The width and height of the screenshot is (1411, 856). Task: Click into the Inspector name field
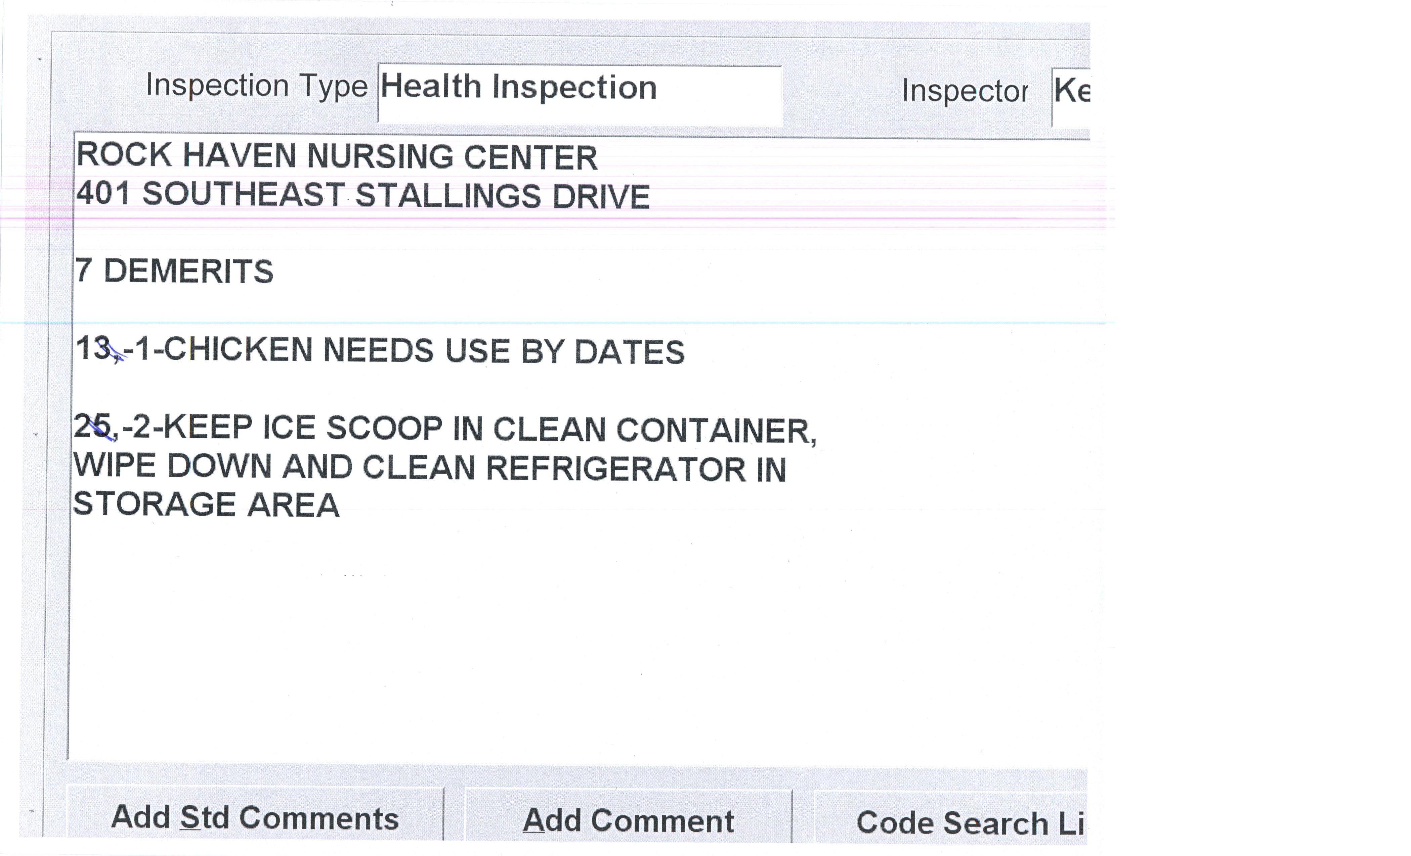[1071, 94]
